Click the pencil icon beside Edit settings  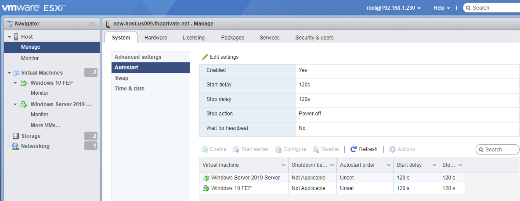point(204,57)
